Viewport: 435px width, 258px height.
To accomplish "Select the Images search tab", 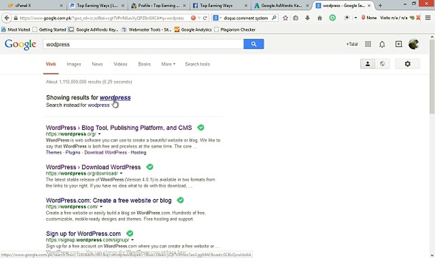I will (x=74, y=64).
